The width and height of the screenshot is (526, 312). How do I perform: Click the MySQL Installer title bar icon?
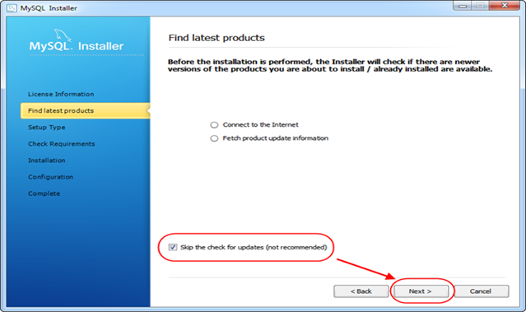click(12, 8)
